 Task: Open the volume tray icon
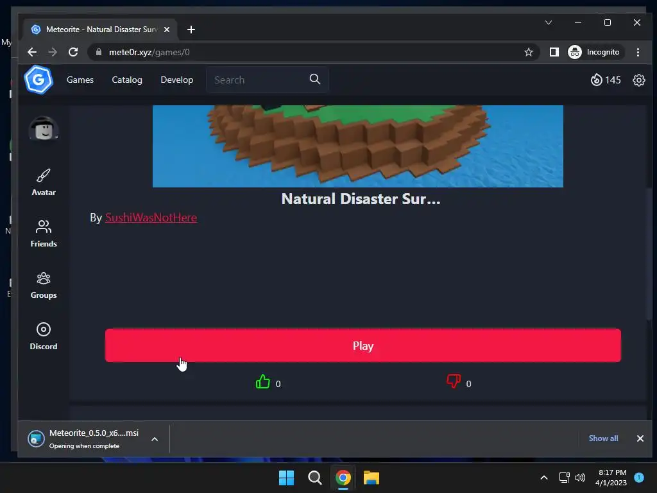(x=580, y=478)
